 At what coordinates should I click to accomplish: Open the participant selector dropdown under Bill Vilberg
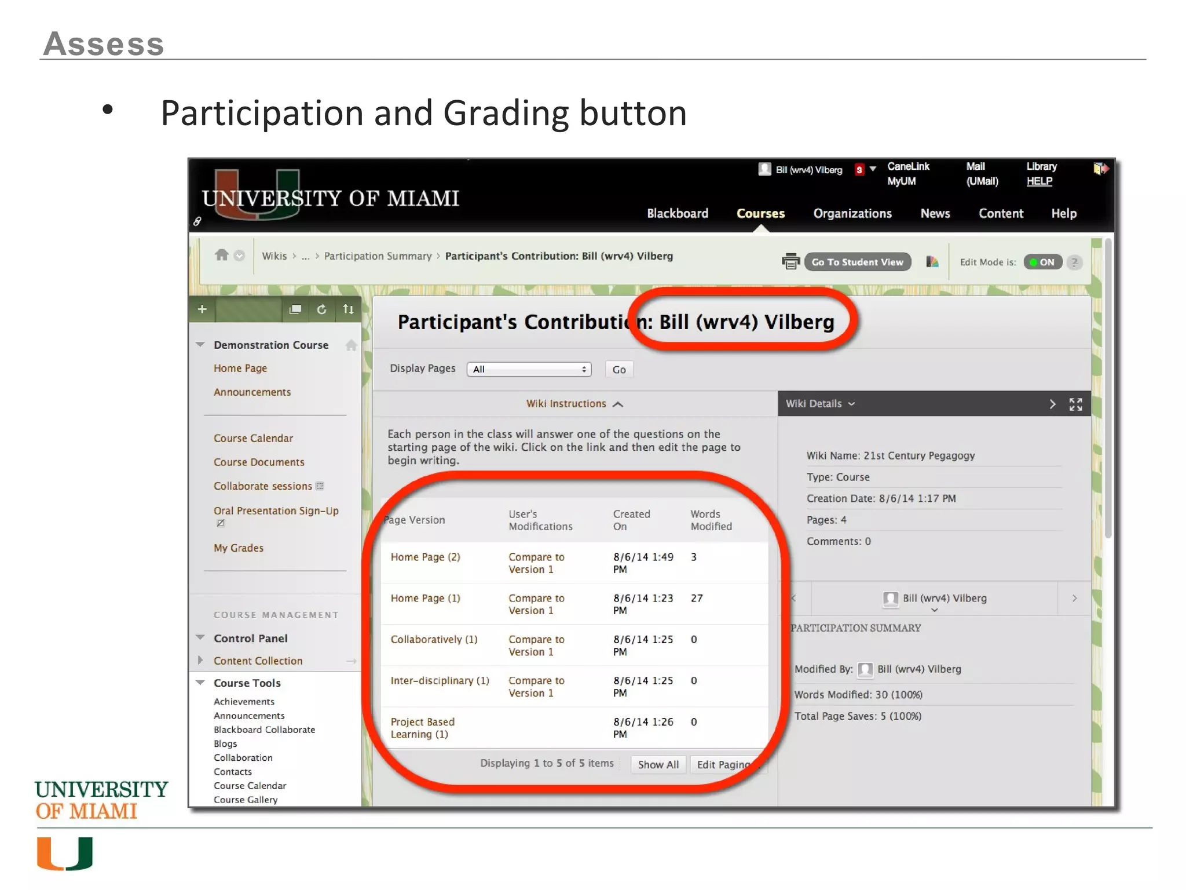point(934,610)
